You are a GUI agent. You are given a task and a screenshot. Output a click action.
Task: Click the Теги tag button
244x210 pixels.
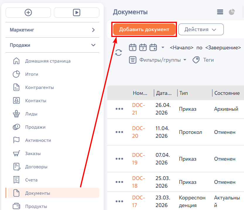point(203,60)
